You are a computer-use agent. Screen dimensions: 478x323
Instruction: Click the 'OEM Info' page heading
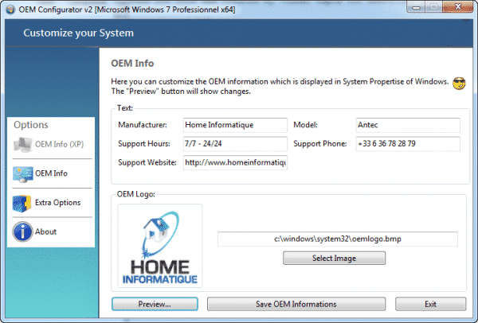(132, 64)
